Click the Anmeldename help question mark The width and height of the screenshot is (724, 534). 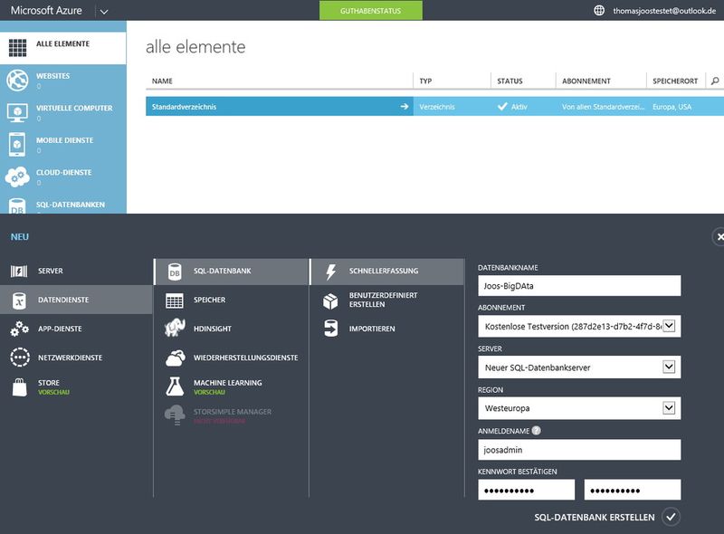point(536,431)
